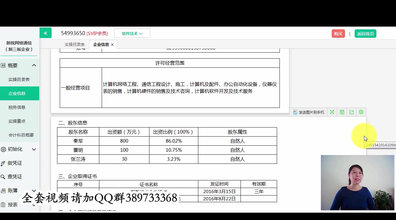
Task: Click the share/export screenshot icon
Action: [x=351, y=112]
